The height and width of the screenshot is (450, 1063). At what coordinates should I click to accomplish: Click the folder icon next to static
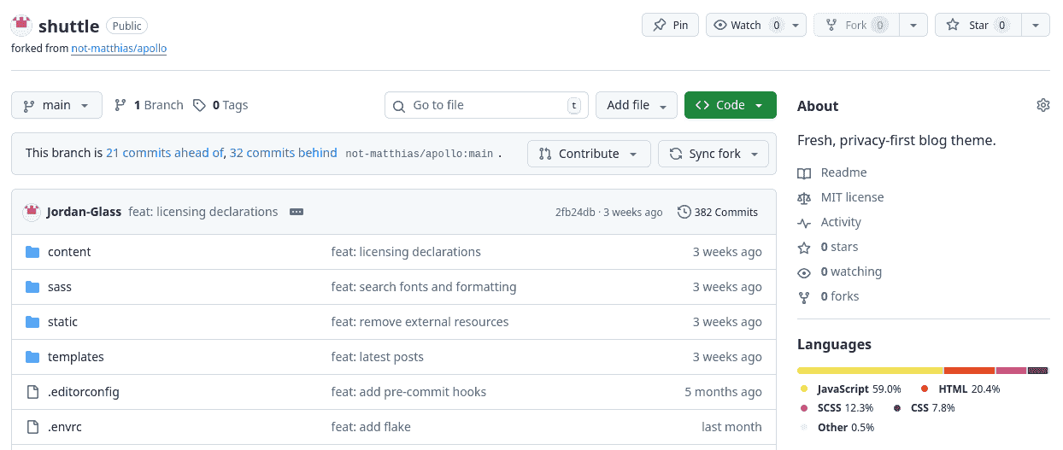click(32, 322)
